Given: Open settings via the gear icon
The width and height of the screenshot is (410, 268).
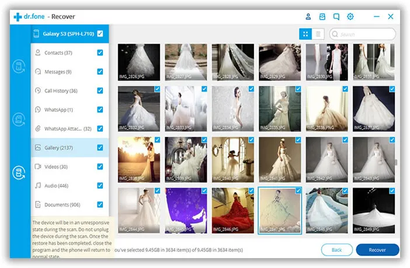Looking at the screenshot, I should 350,16.
